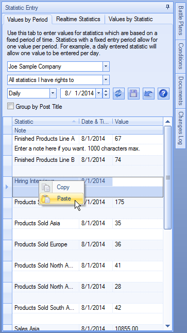Click the value 41 cell
This screenshot has width=187, height=333.
pyautogui.click(x=138, y=265)
